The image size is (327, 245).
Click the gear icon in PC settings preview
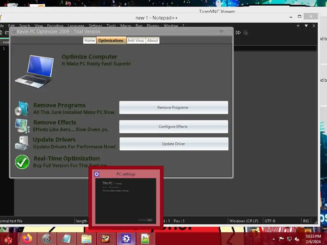click(97, 174)
